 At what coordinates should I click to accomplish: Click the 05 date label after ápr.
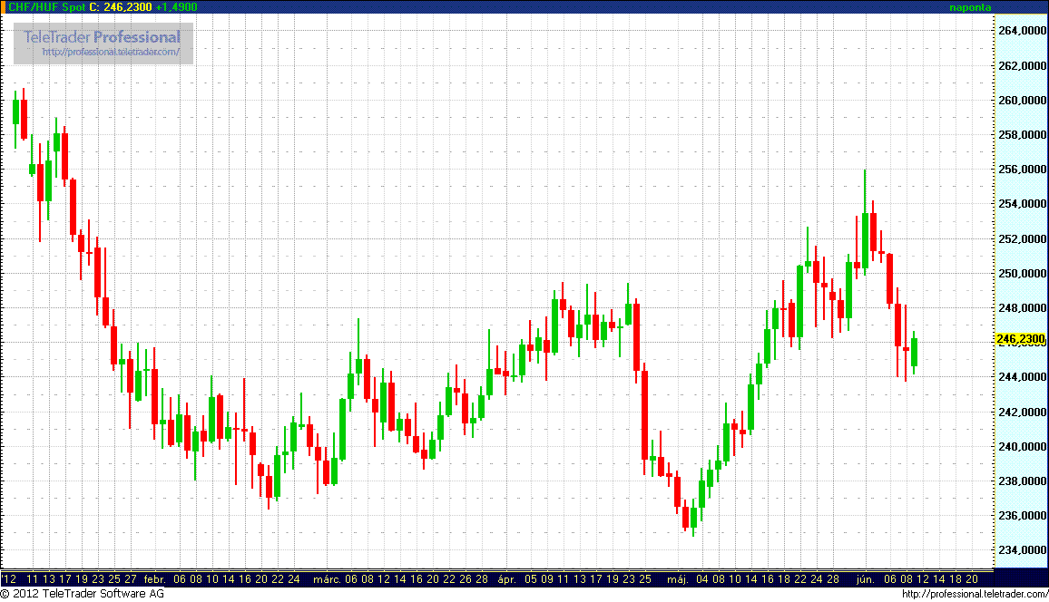coord(531,579)
